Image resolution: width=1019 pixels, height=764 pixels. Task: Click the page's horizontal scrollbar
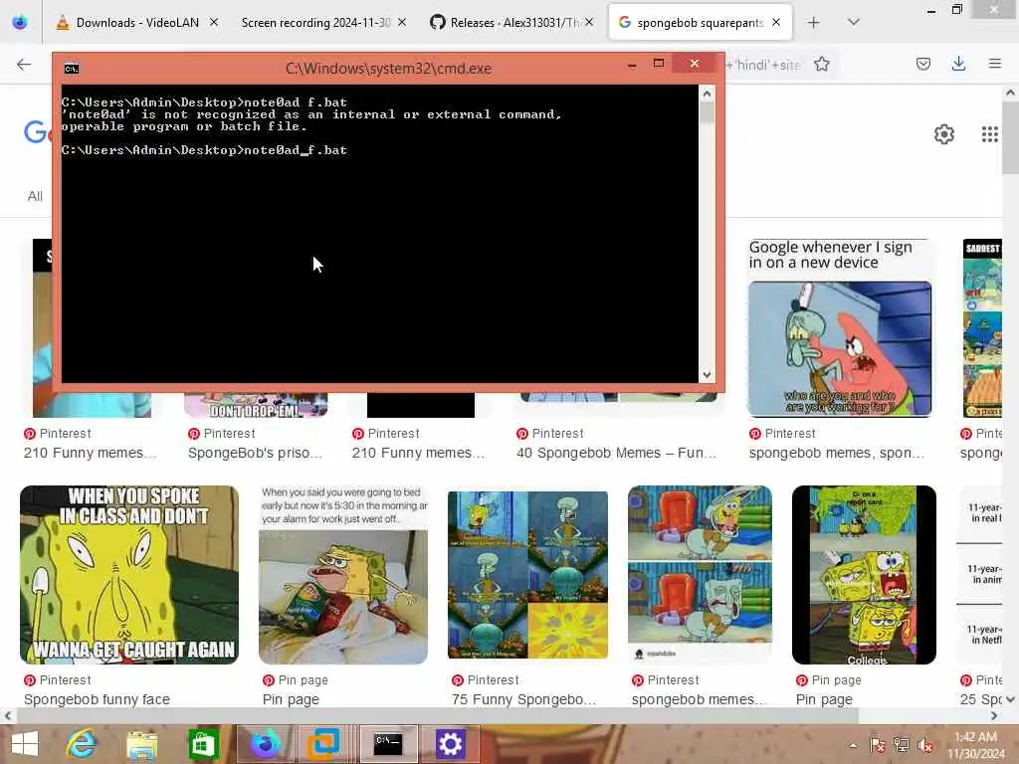tap(437, 715)
